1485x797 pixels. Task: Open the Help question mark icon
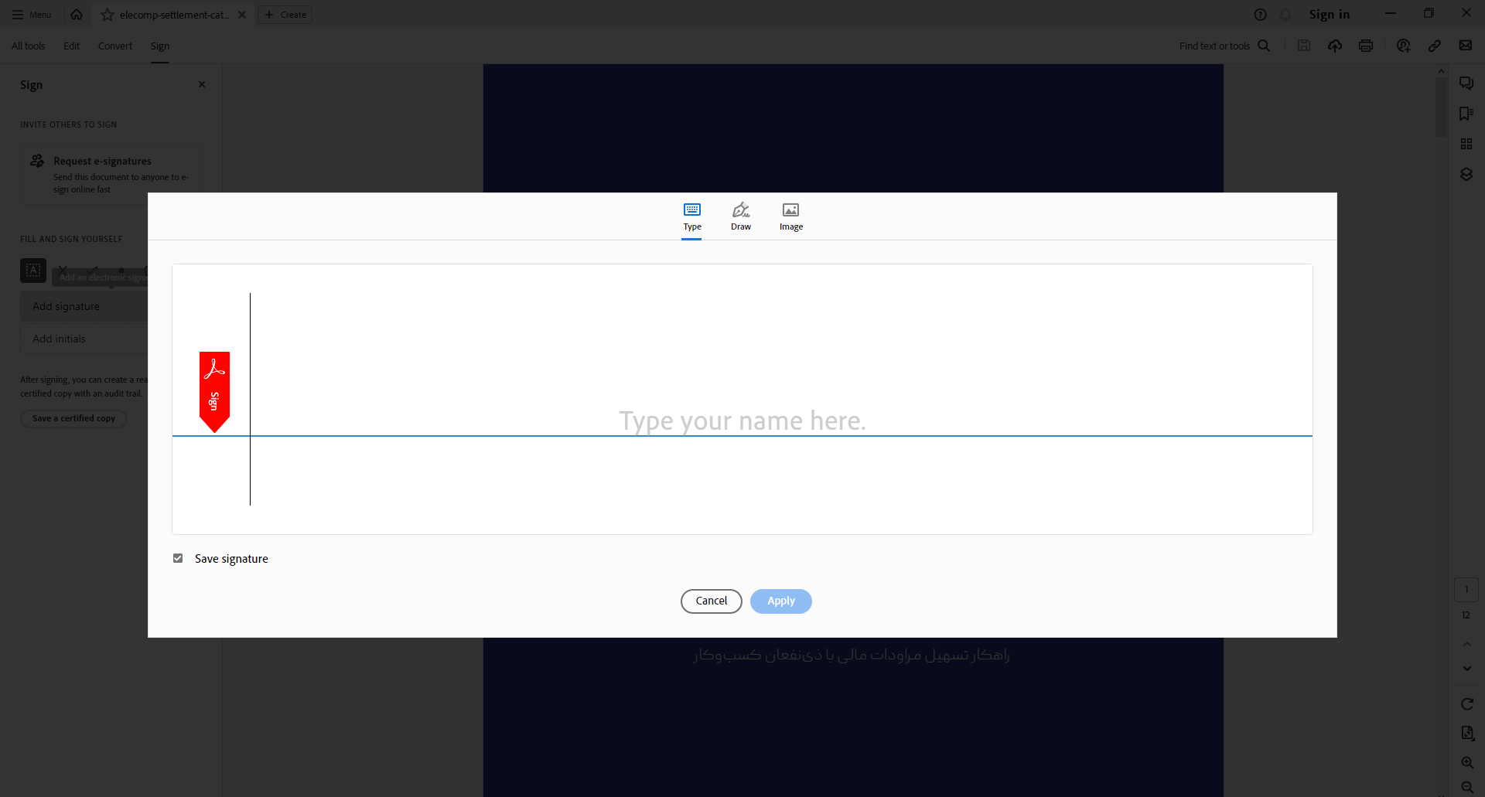pos(1260,15)
